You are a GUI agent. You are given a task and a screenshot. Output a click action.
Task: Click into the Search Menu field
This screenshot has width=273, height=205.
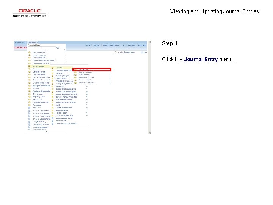[42, 47]
